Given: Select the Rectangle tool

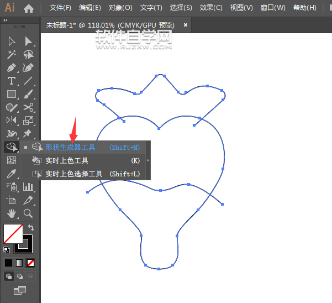Looking at the screenshot, I should pyautogui.click(x=12, y=94).
